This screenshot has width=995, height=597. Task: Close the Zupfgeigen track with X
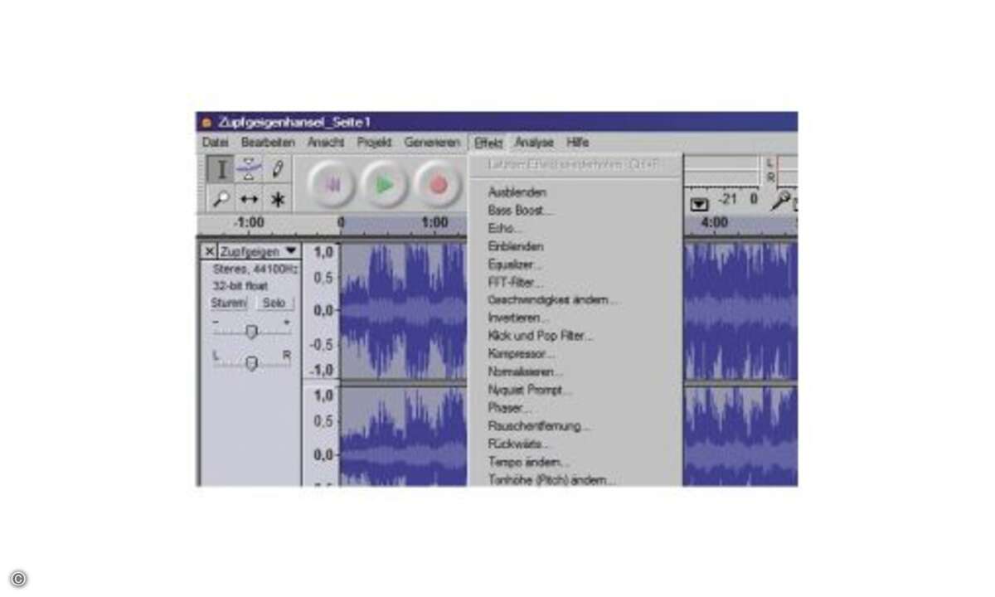pos(209,251)
